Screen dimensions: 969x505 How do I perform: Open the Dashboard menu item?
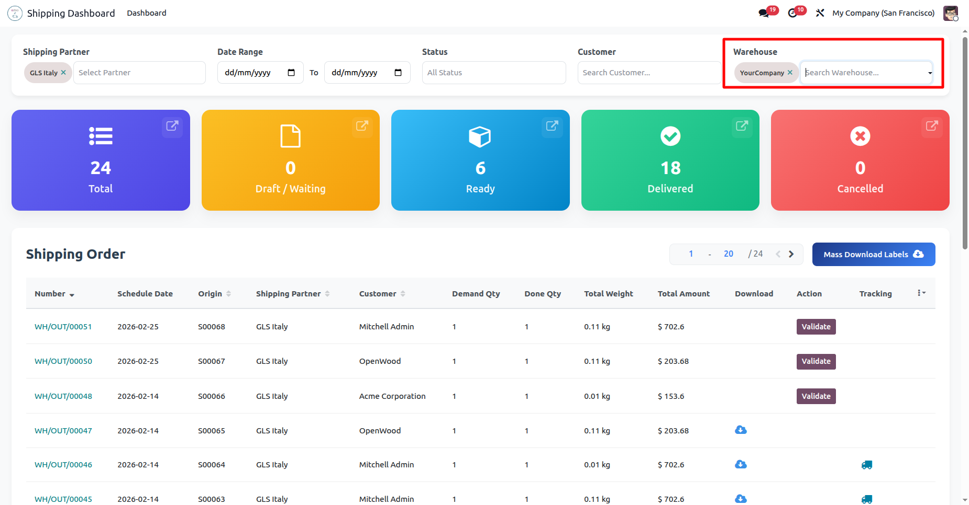pyautogui.click(x=147, y=13)
